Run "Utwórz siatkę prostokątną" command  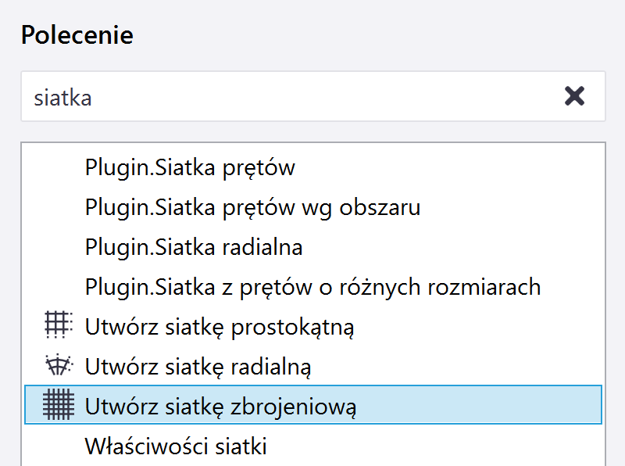tap(220, 327)
